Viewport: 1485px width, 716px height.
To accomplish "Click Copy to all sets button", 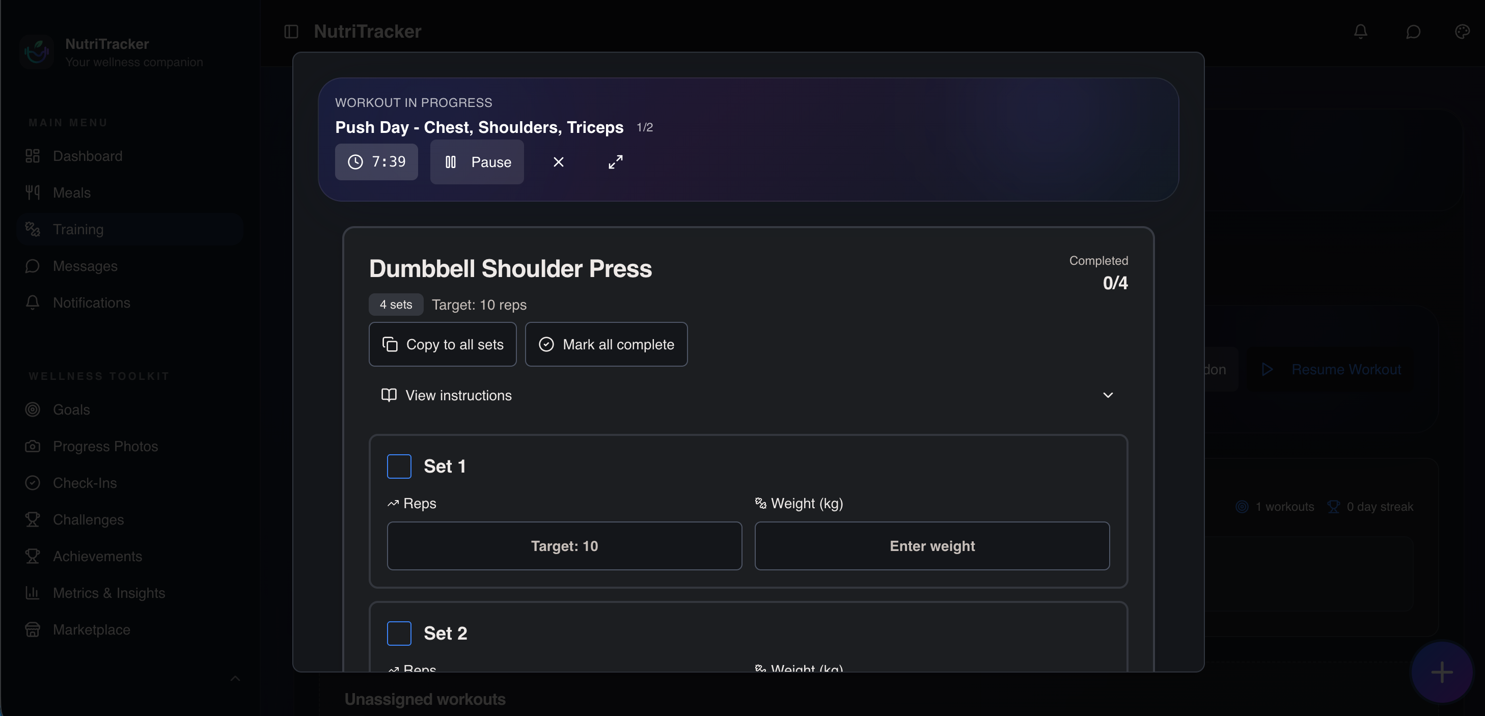I will coord(442,344).
